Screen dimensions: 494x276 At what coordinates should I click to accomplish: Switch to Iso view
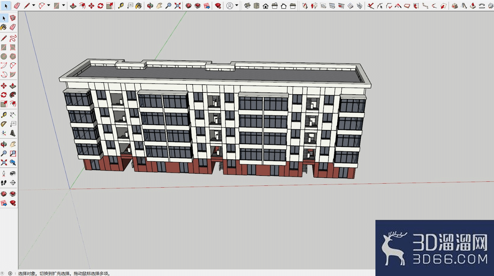pyautogui.click(x=247, y=6)
